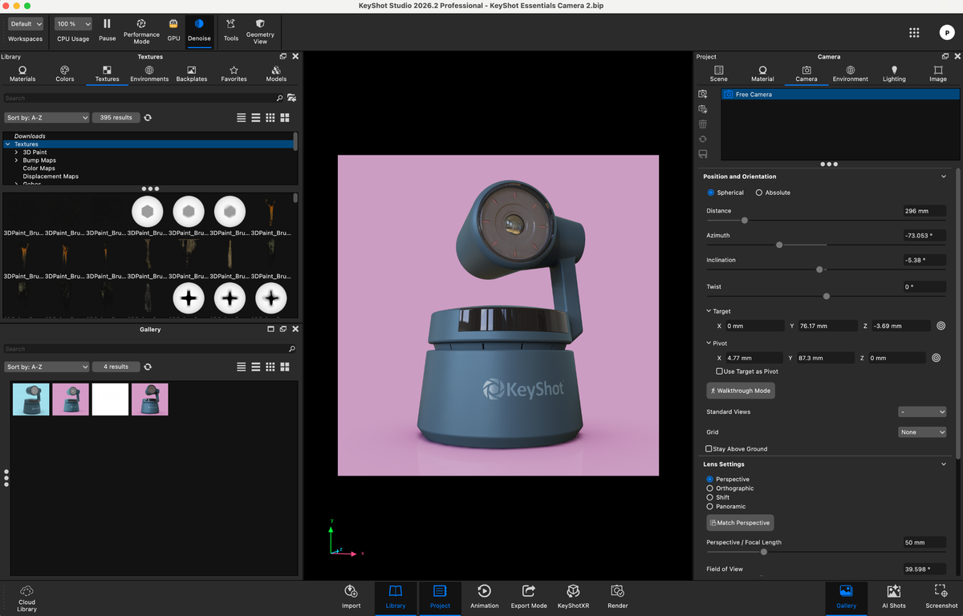Screen dimensions: 963x616
Task: Select Panoramic lens type
Action: (x=709, y=506)
